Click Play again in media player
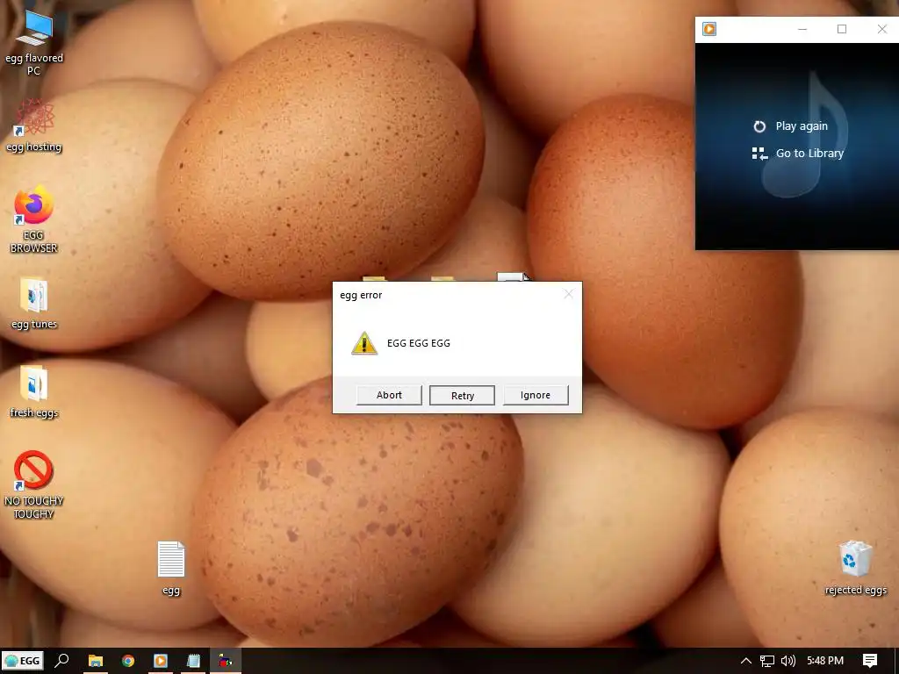 coord(791,126)
